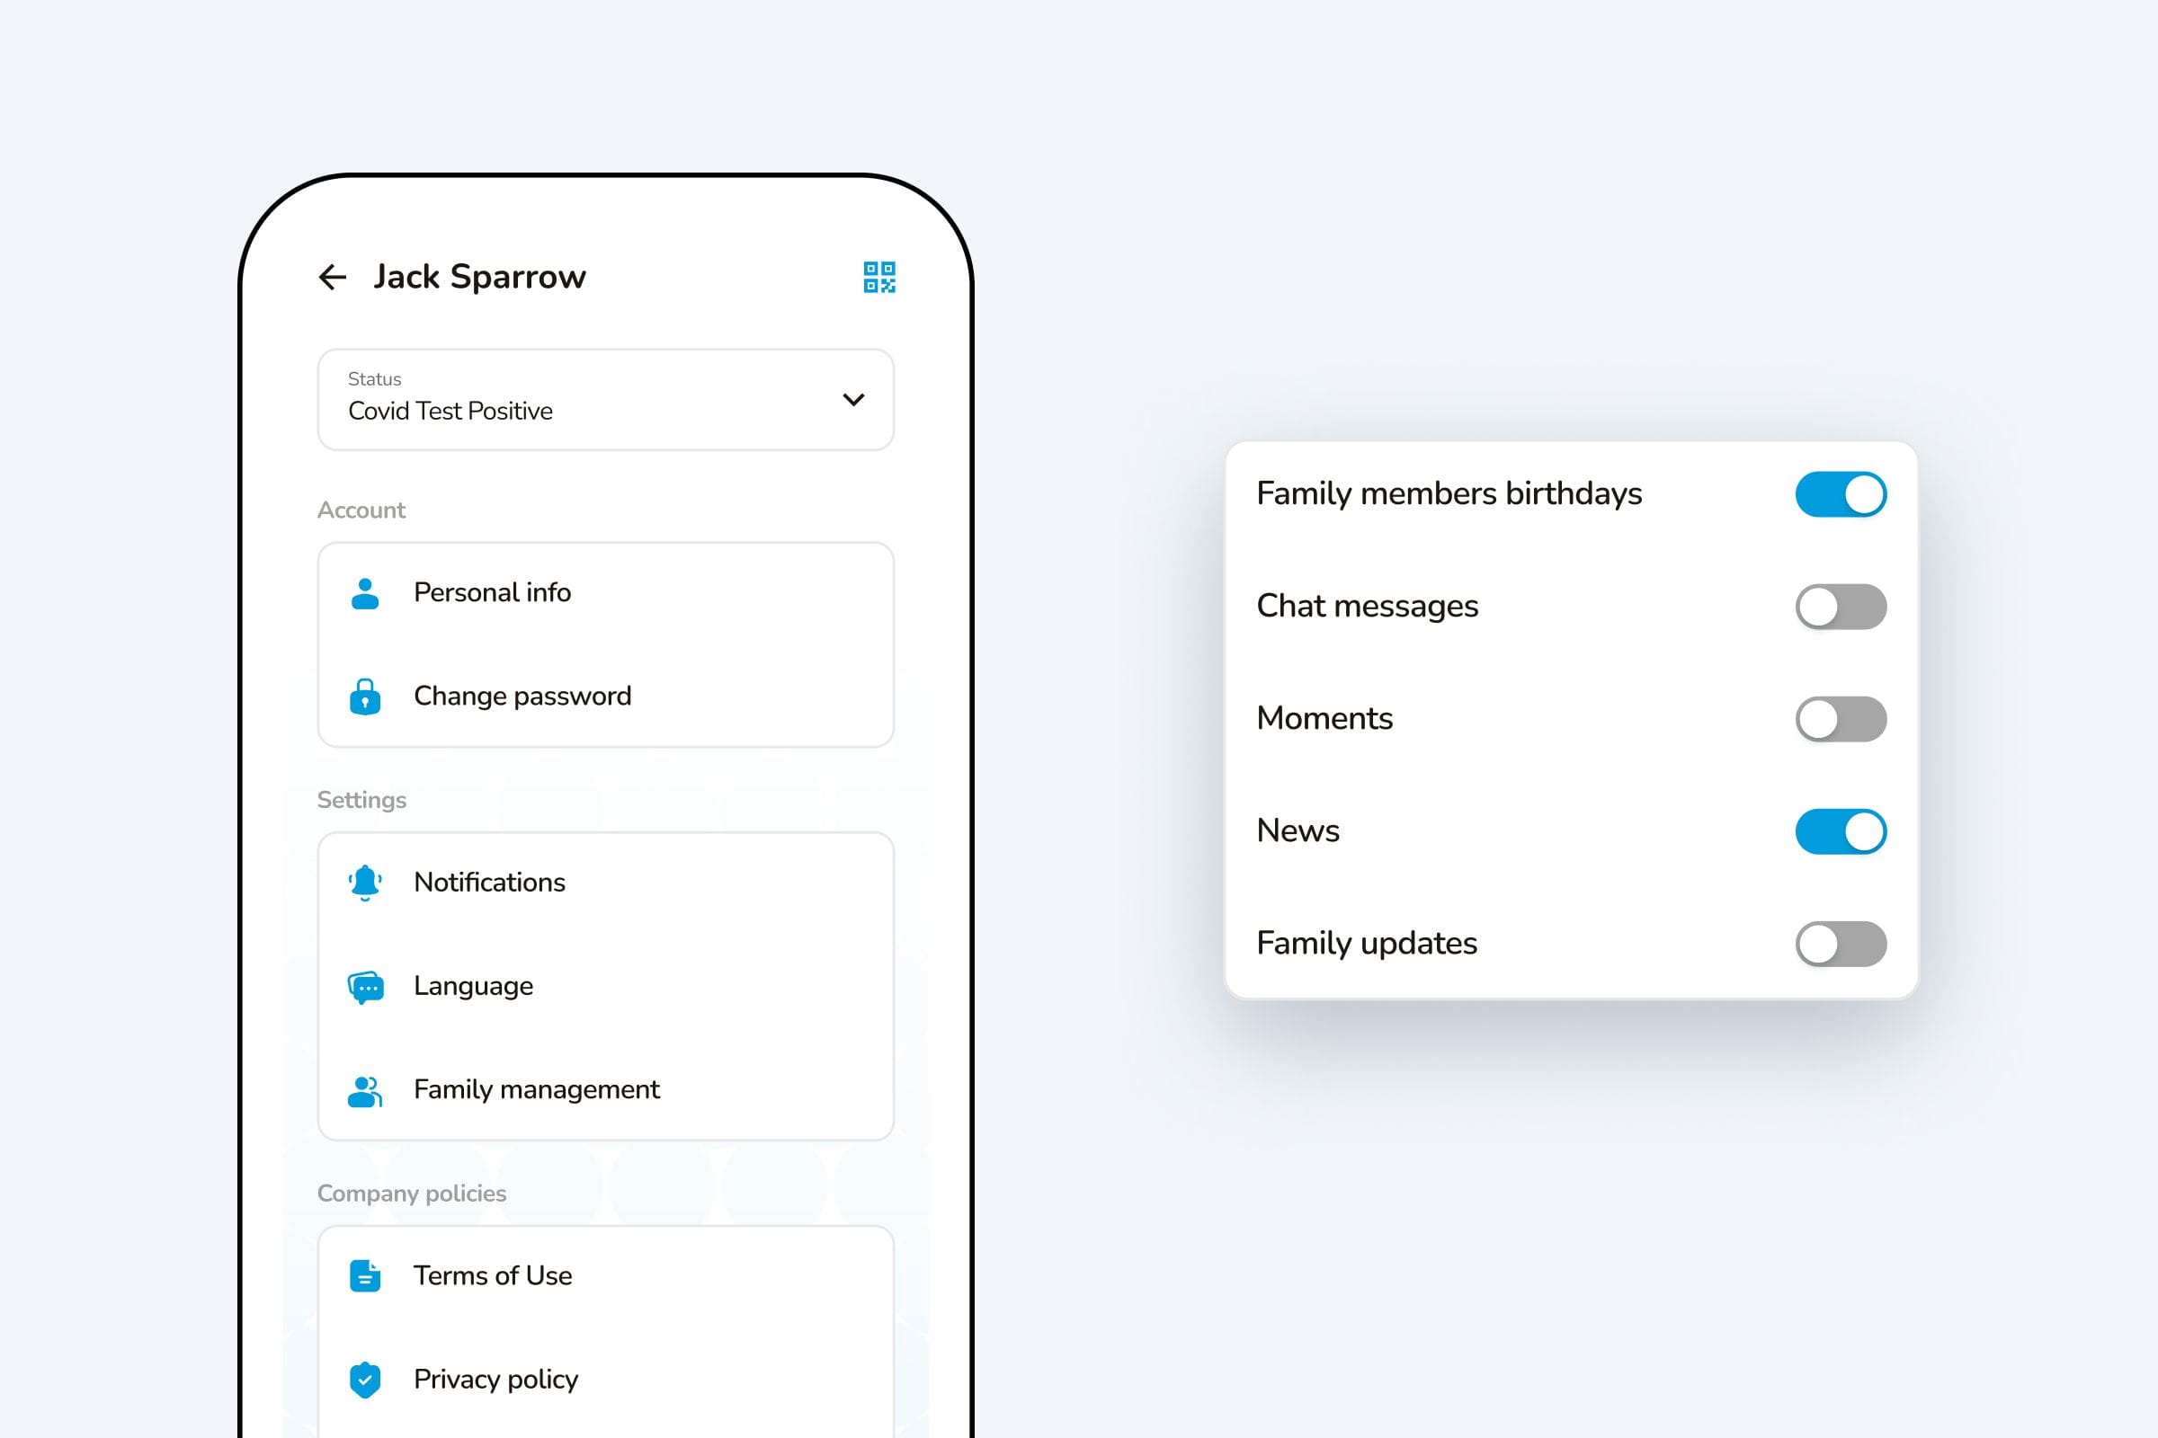
Task: Click the Privacy policy shield icon
Action: tap(365, 1380)
